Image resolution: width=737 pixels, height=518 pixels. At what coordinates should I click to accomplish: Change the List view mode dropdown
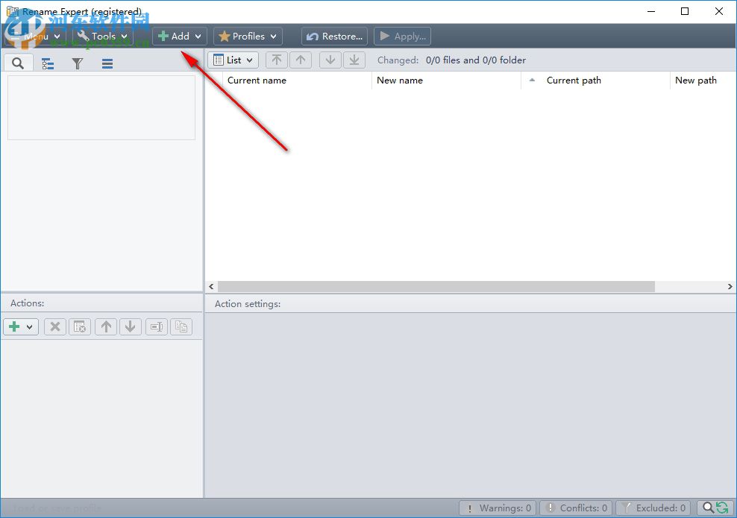click(233, 60)
